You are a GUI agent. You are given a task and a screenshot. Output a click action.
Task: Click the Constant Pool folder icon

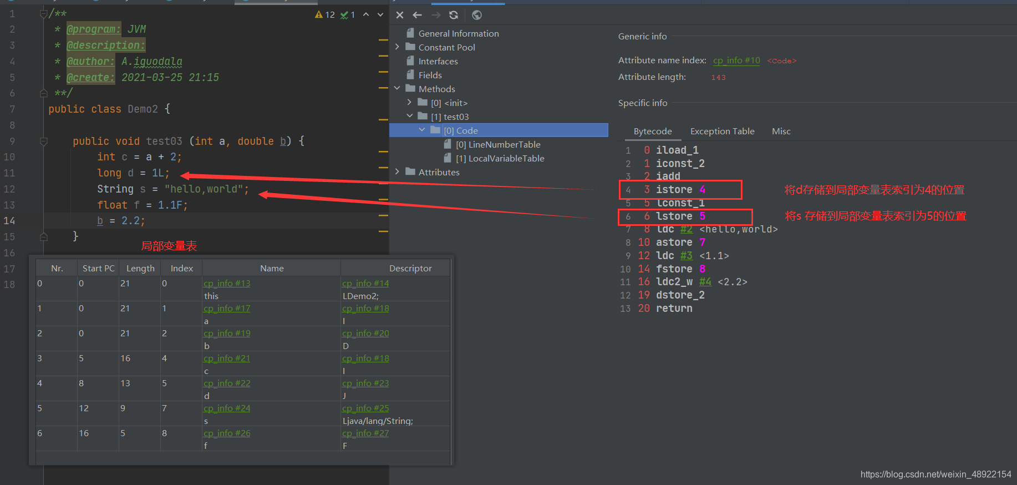[x=410, y=47]
